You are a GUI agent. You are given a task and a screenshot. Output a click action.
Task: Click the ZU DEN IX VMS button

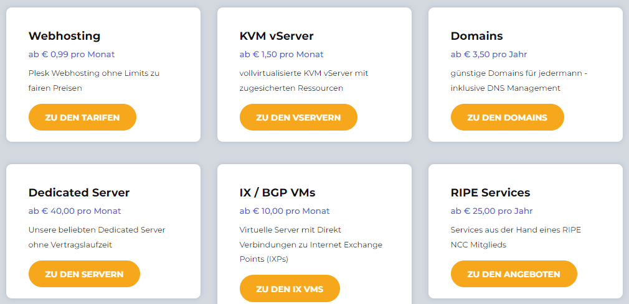point(290,288)
